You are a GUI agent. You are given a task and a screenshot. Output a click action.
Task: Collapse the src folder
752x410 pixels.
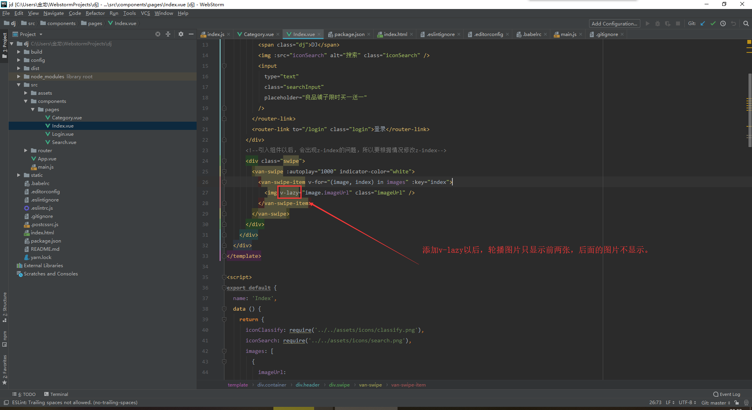pyautogui.click(x=18, y=85)
